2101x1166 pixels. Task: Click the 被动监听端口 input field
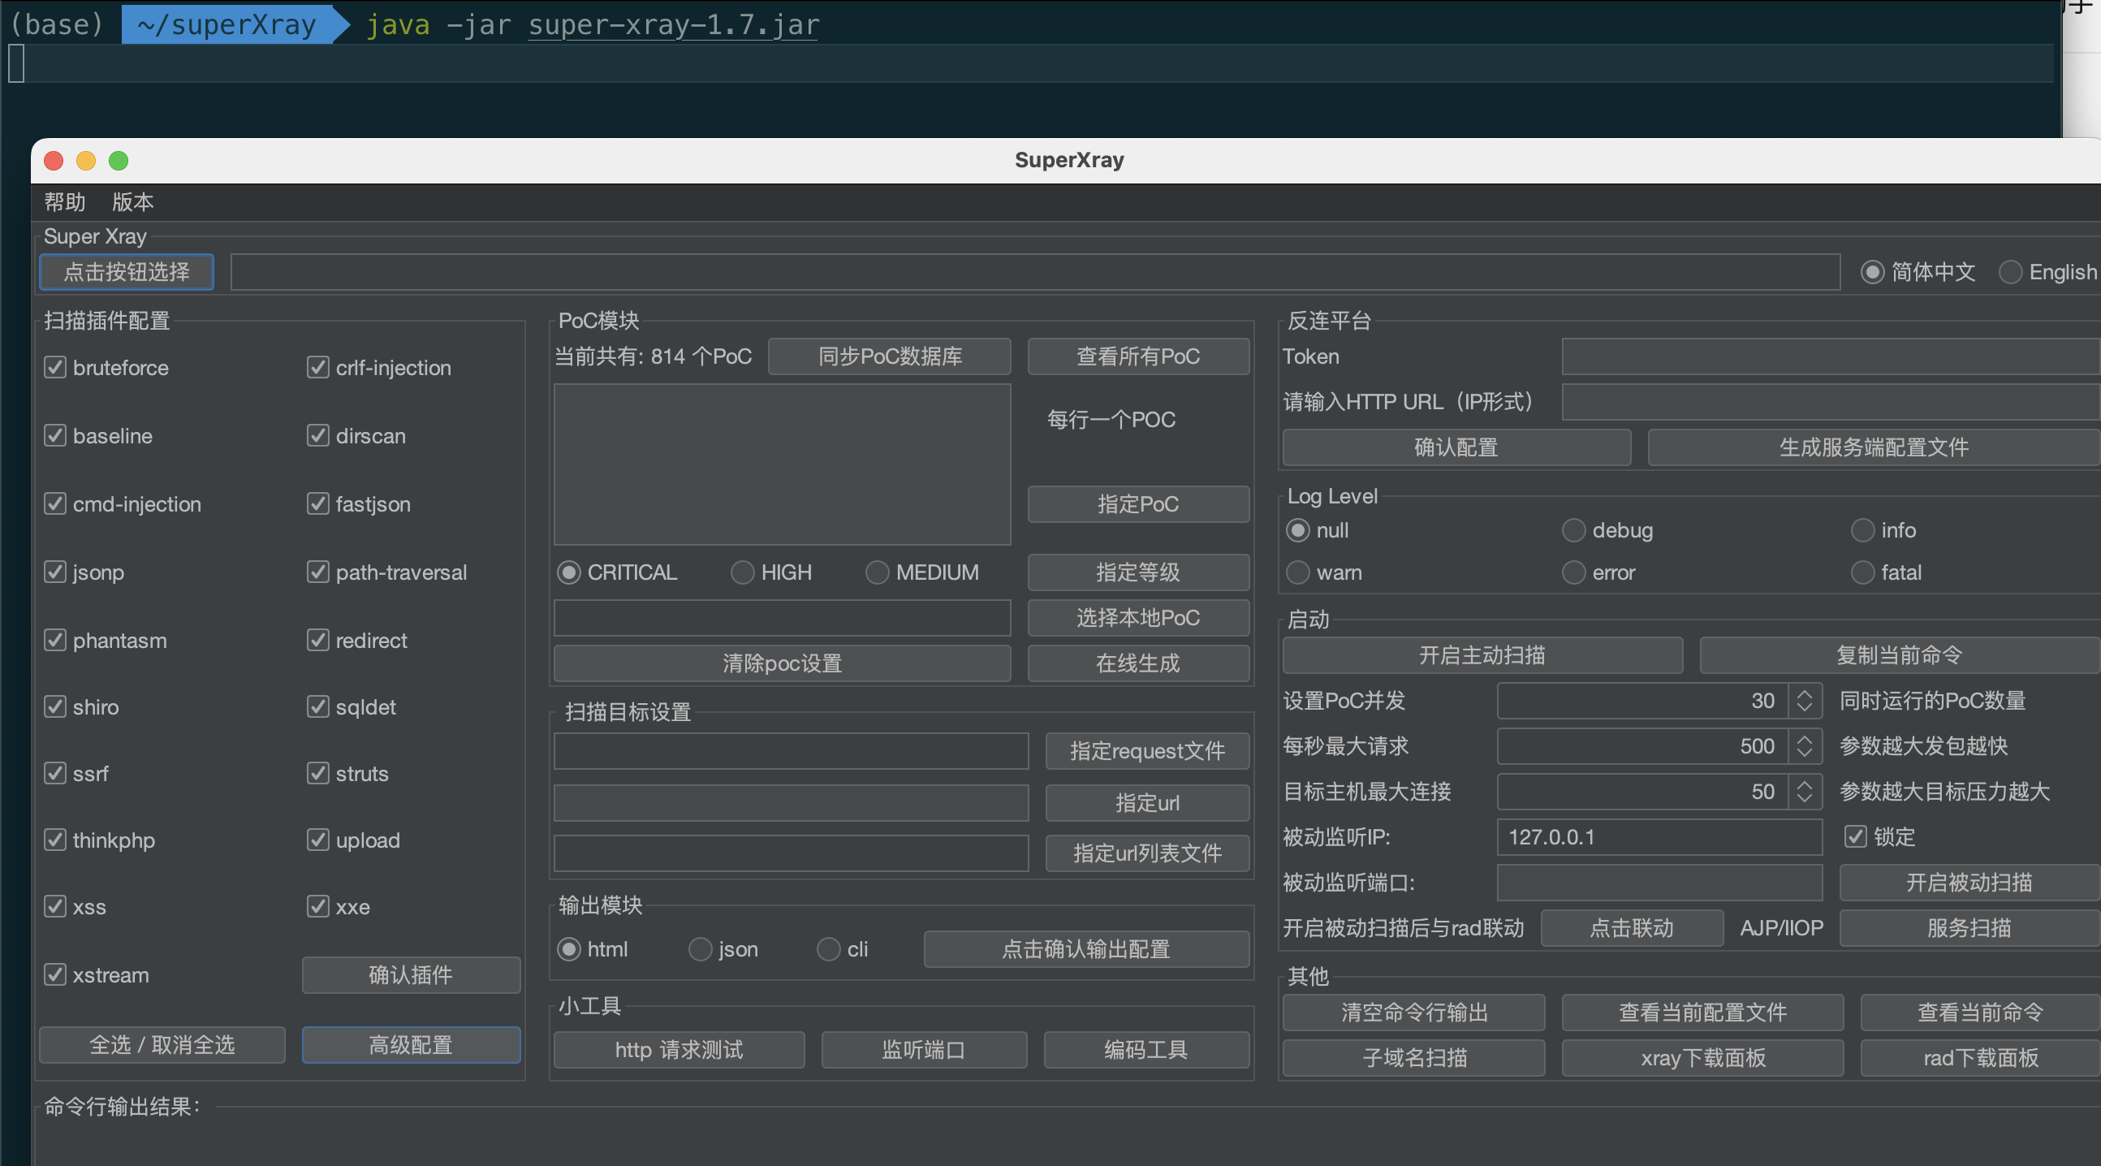[x=1659, y=882]
